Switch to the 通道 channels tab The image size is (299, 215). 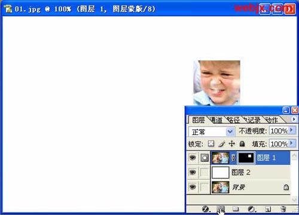(x=216, y=120)
